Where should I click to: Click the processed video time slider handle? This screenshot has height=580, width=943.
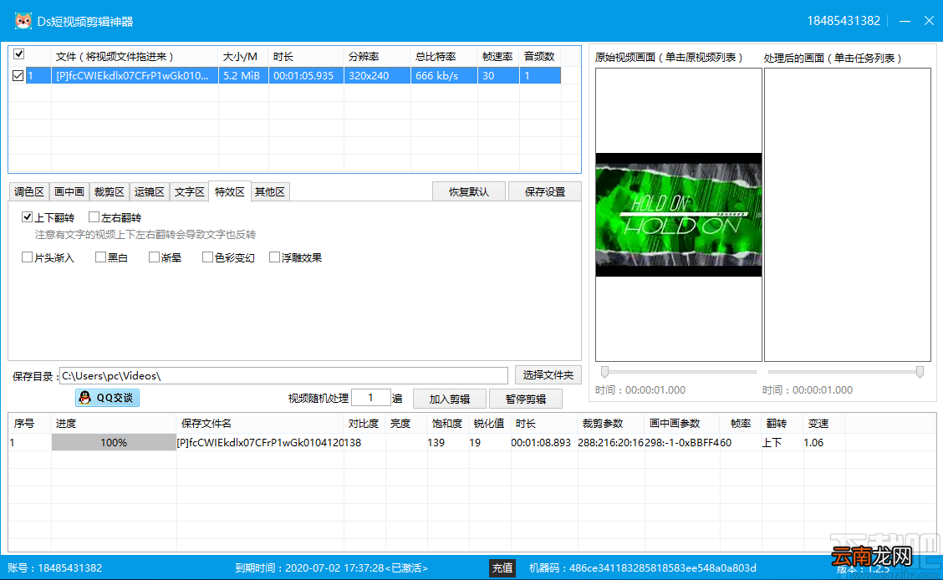tap(920, 372)
